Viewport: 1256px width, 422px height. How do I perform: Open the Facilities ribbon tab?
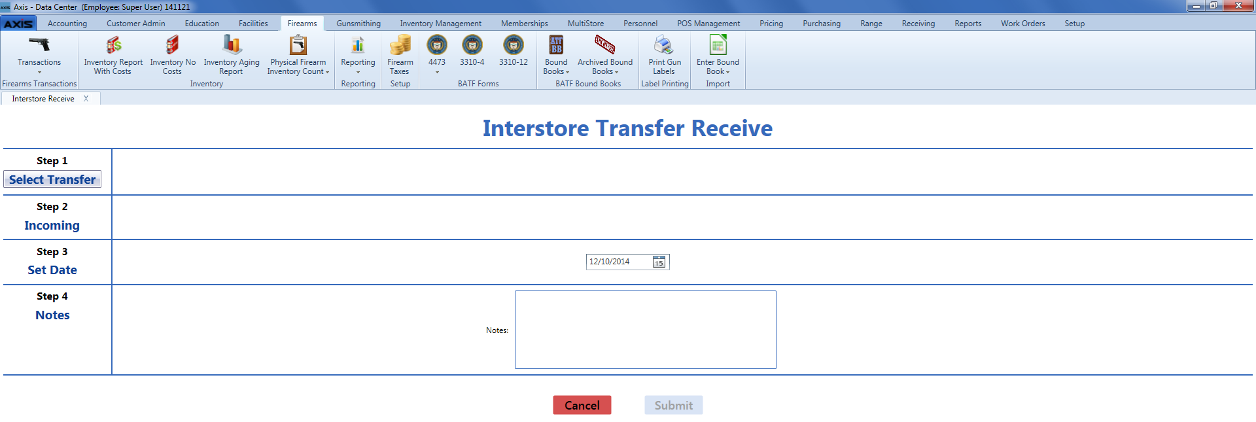pos(253,24)
